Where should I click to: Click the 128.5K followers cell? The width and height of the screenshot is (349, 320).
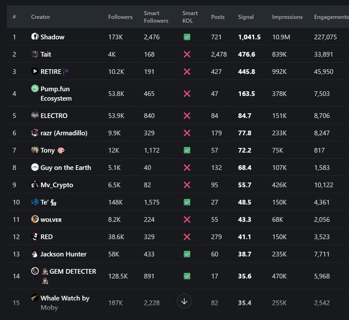(x=118, y=276)
